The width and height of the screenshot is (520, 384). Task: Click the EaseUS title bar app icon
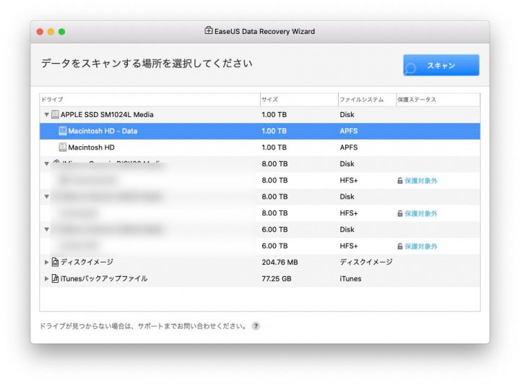208,30
